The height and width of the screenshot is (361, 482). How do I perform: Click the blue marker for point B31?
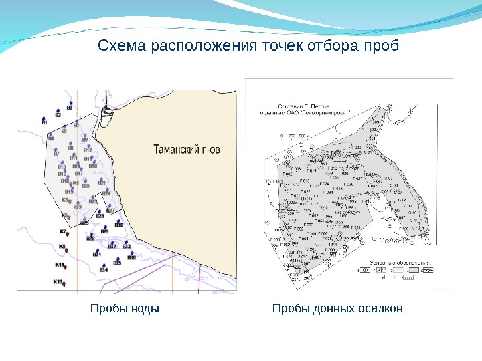98,251
